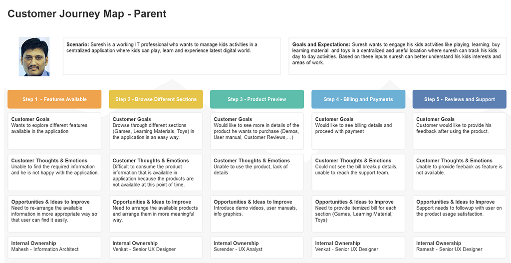Click Step 3 Opportunities & Ideas to Improve card
Viewport: 511px width, 263px height.
[257, 214]
